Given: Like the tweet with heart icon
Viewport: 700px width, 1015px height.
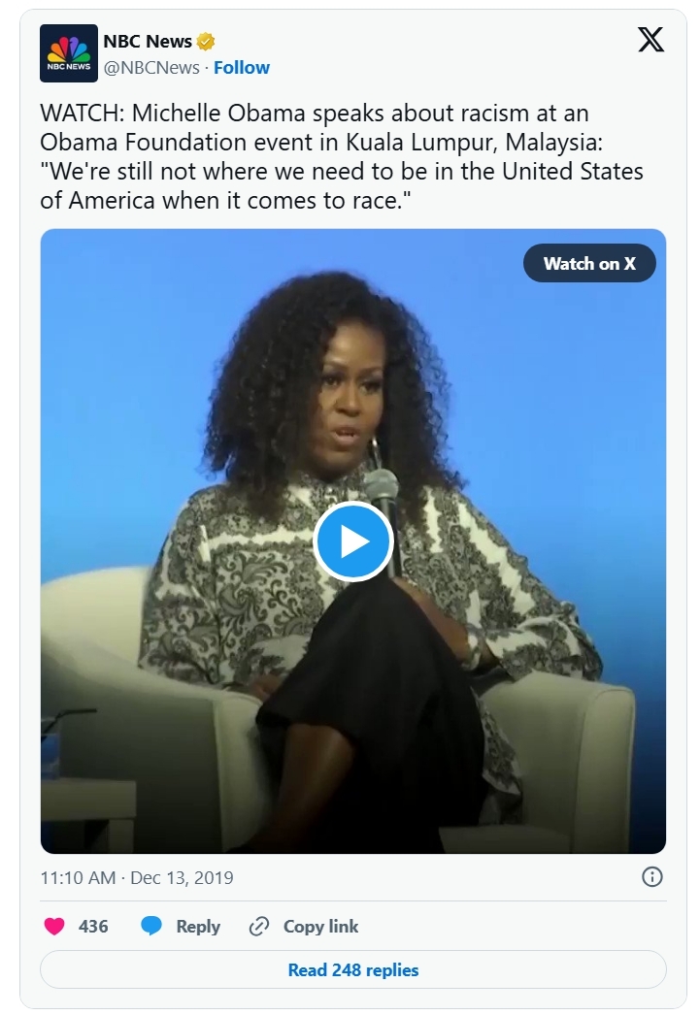Looking at the screenshot, I should click(54, 927).
